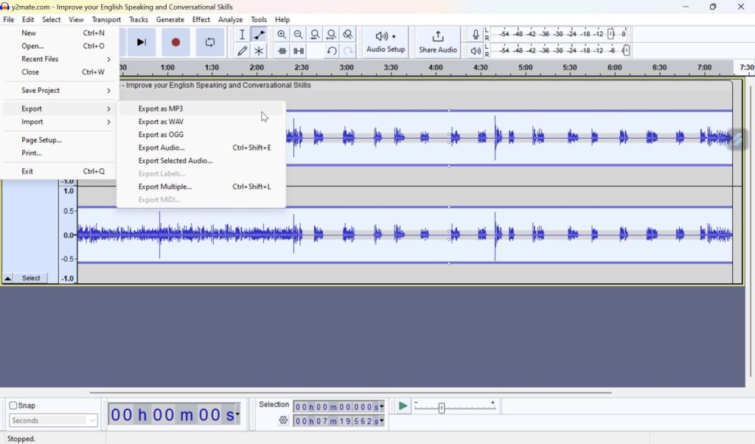Screen dimensions: 755x444
Task: Activate the Multi-tool
Action: tap(259, 49)
